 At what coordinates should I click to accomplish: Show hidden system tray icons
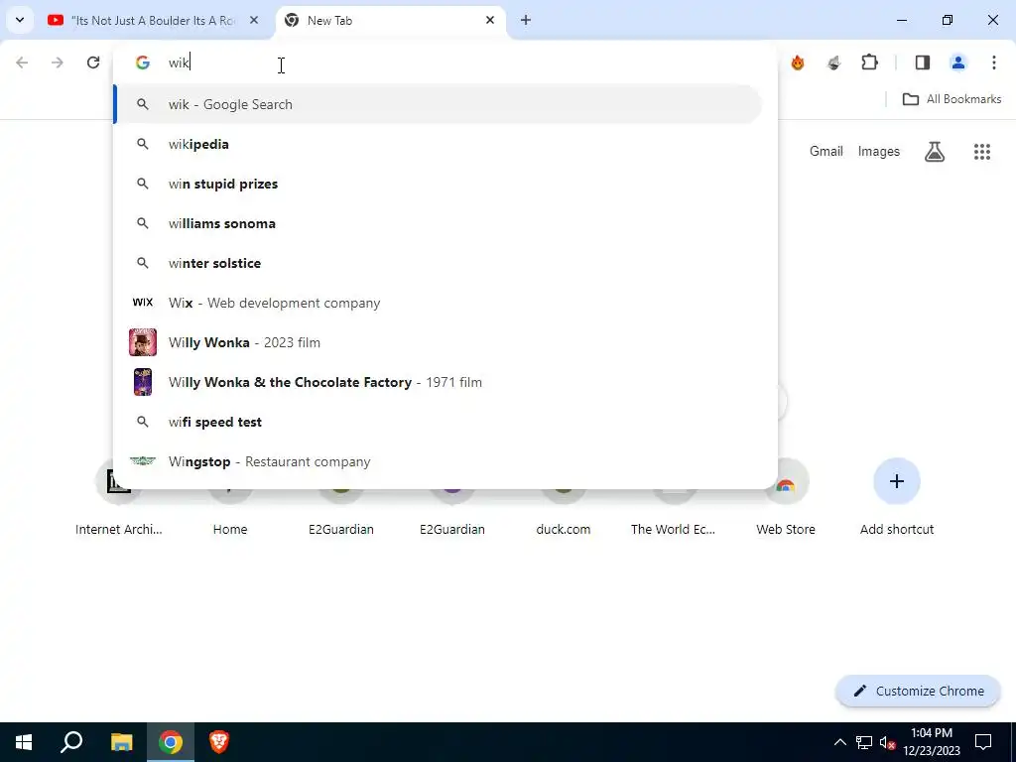[x=839, y=742]
